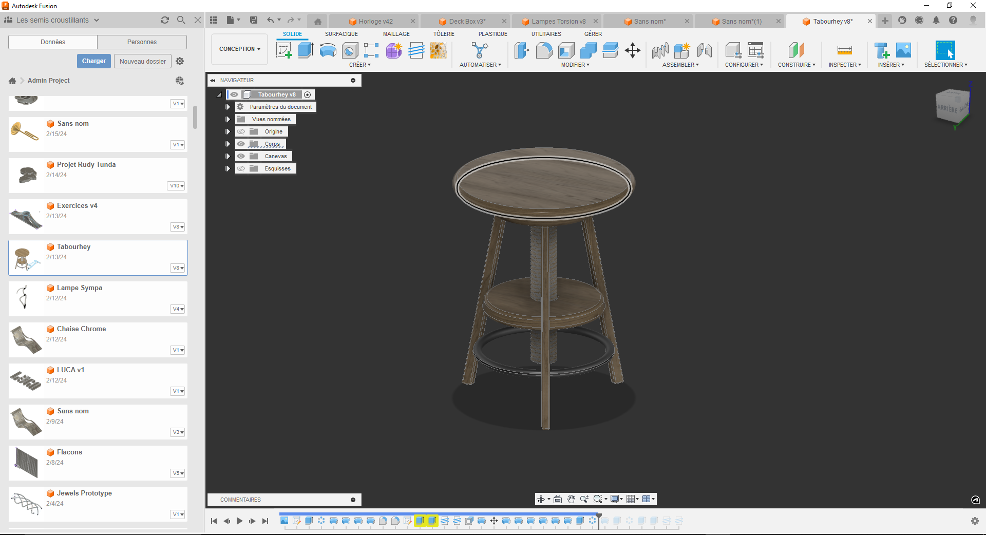986x535 pixels.
Task: Activate the Revolve tool
Action: pyautogui.click(x=328, y=50)
